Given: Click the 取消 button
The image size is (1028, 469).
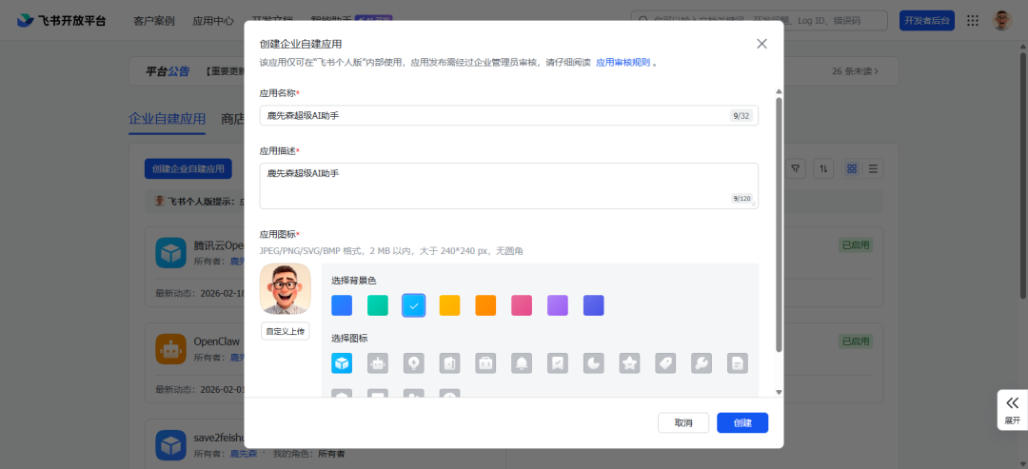Looking at the screenshot, I should (683, 423).
